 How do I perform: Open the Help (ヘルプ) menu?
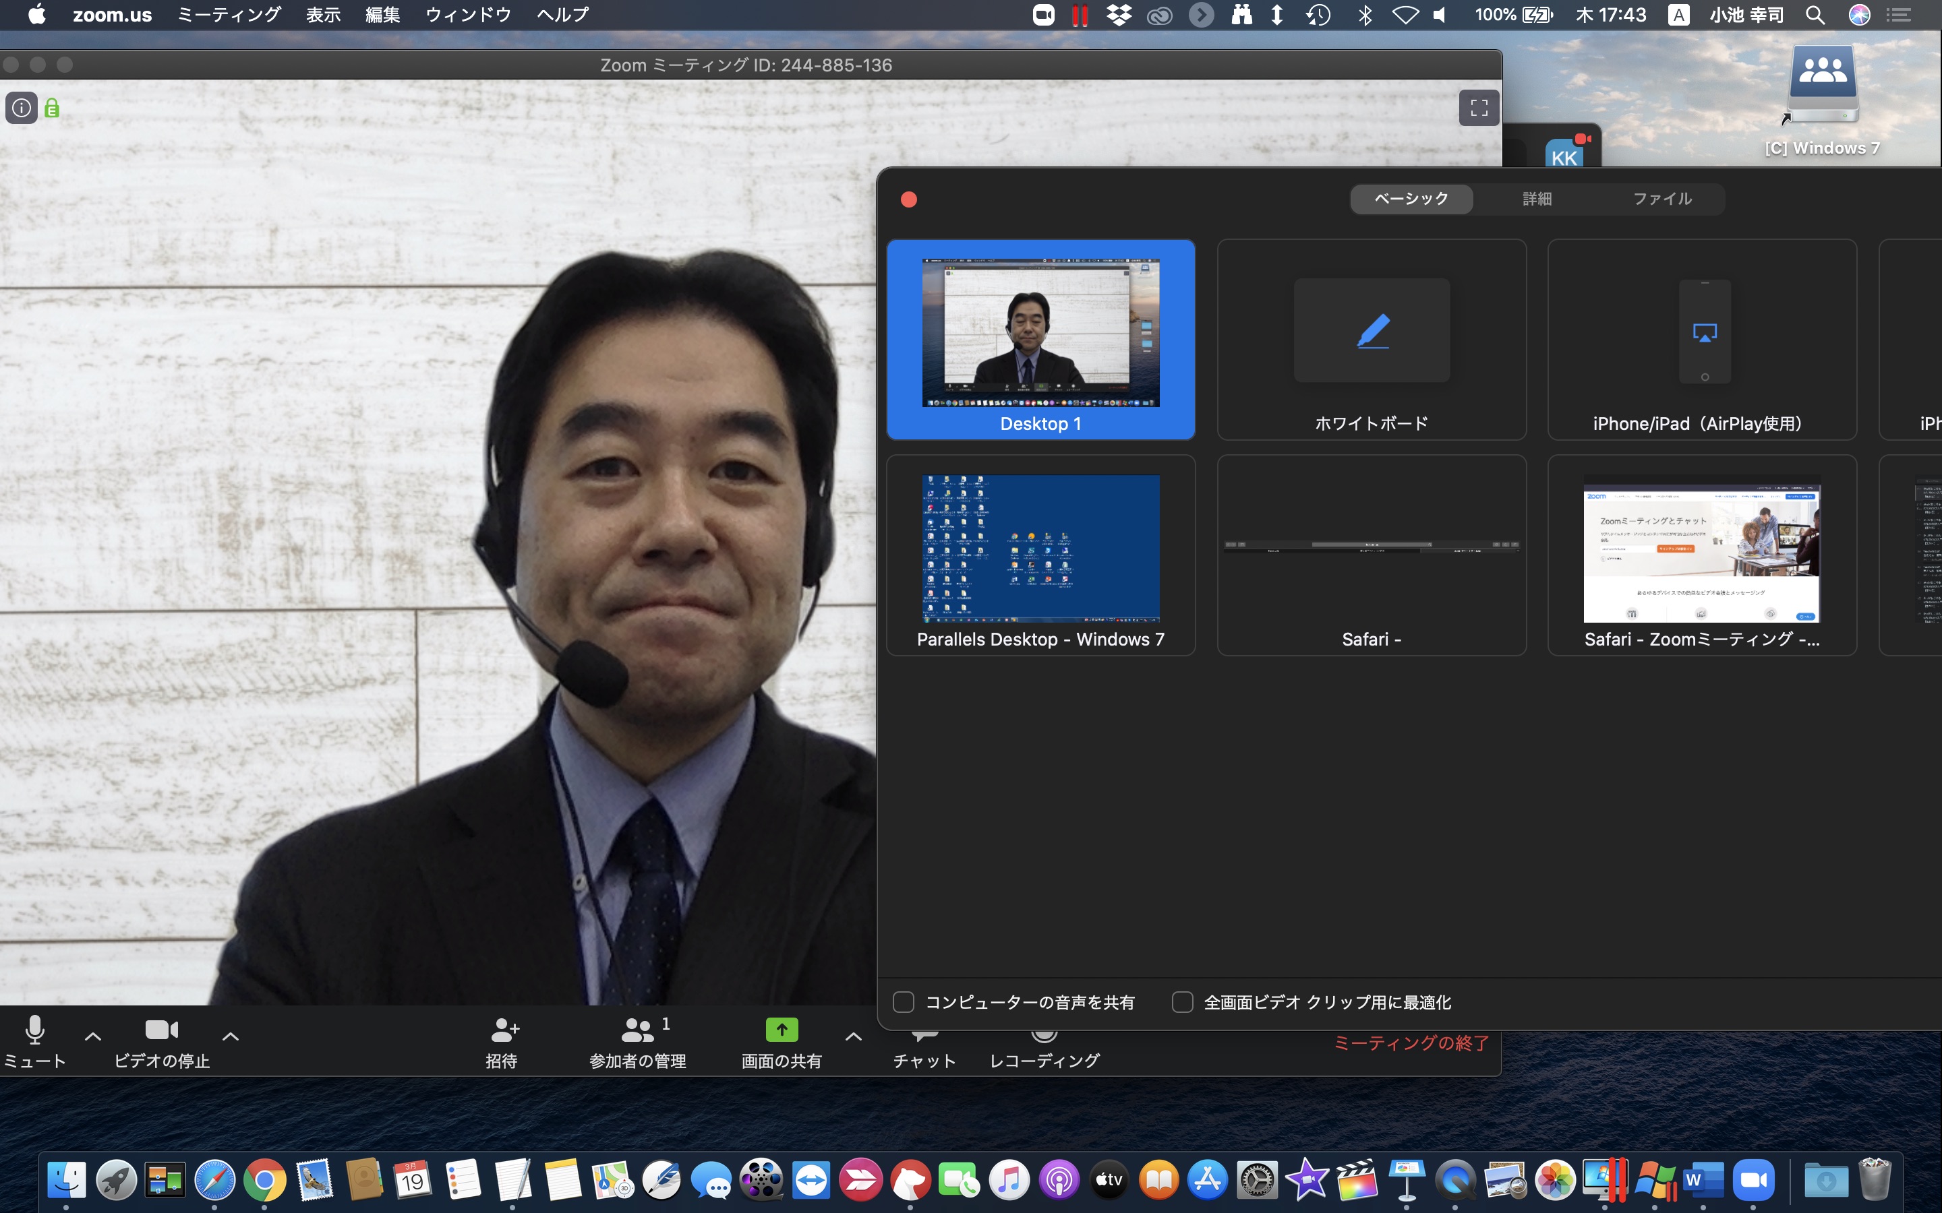(562, 14)
